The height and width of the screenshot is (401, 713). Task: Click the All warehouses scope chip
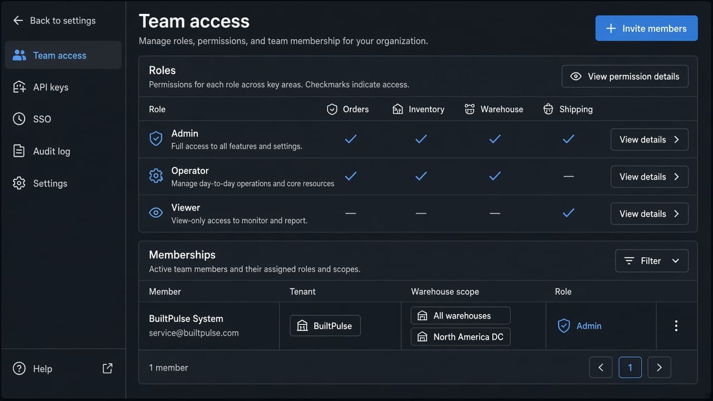pos(461,315)
